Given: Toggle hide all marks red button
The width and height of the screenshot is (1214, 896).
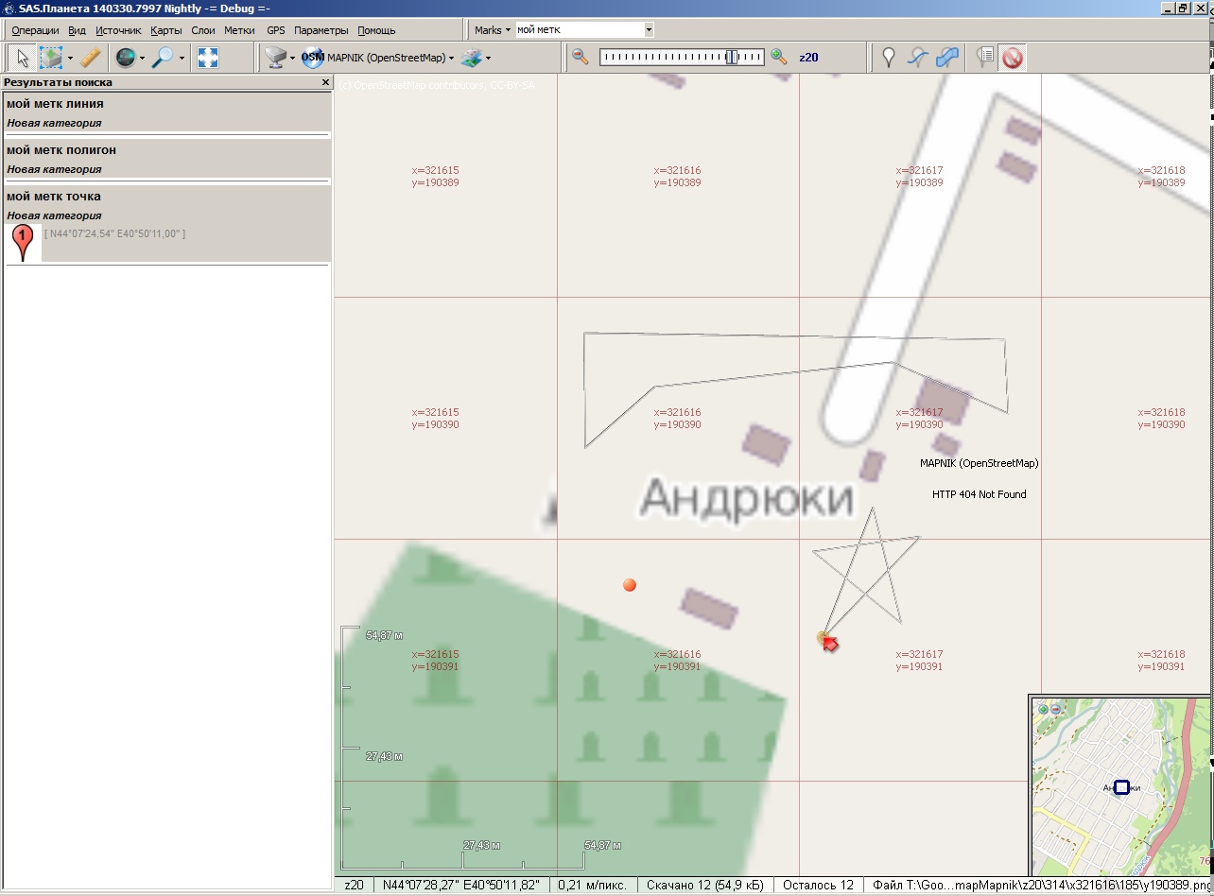Looking at the screenshot, I should (1013, 58).
